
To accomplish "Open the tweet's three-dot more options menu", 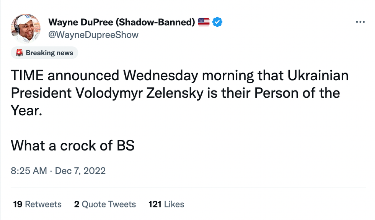I will click(360, 22).
